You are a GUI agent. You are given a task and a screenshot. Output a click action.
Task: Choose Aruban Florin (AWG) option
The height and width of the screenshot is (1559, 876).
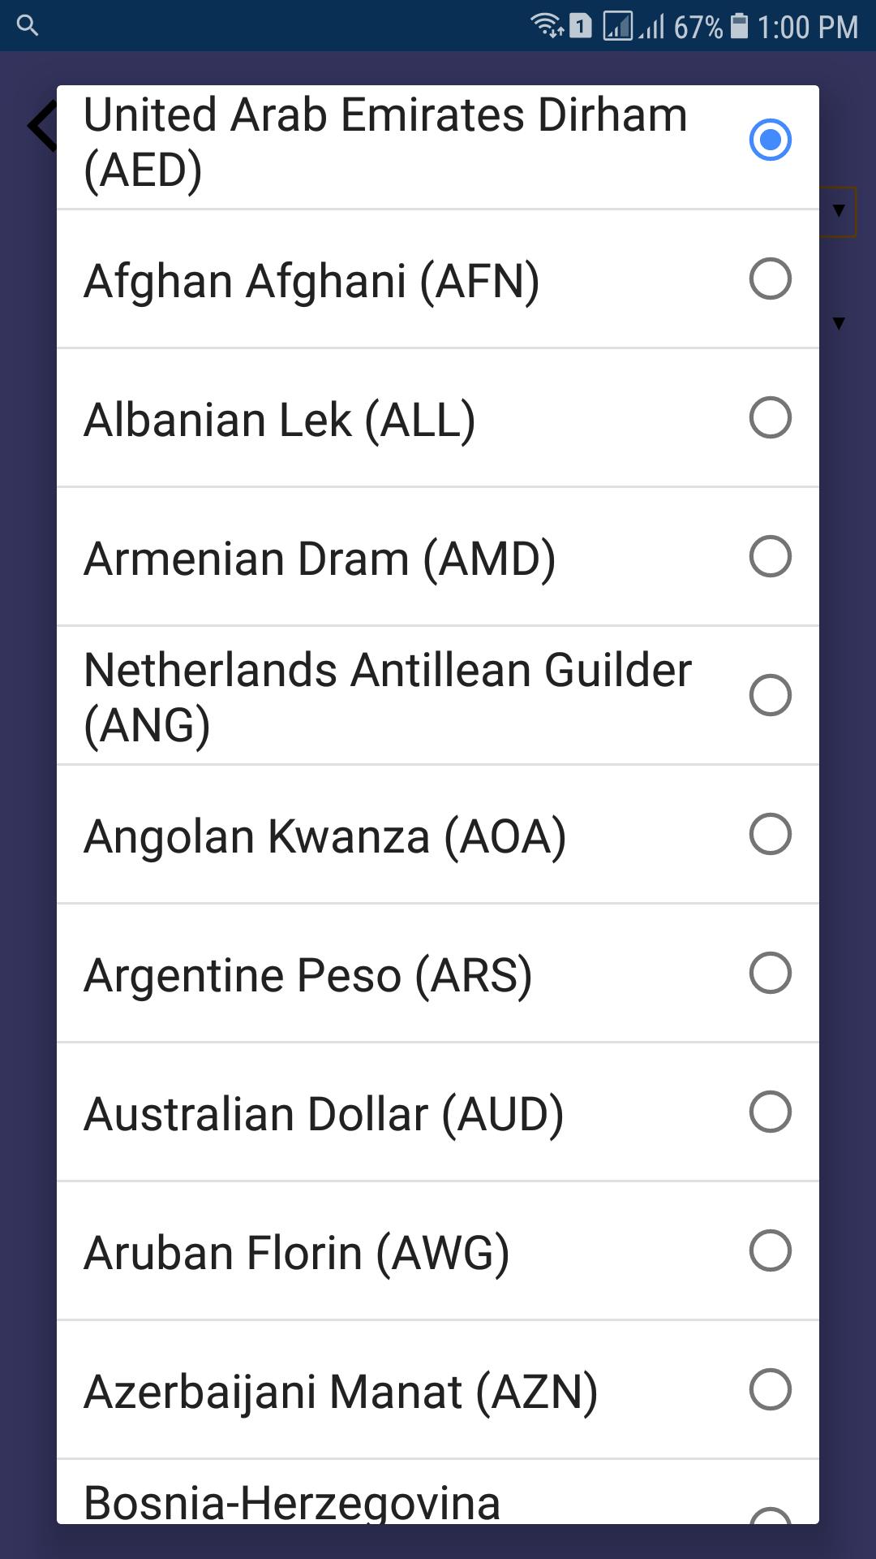coord(438,1250)
